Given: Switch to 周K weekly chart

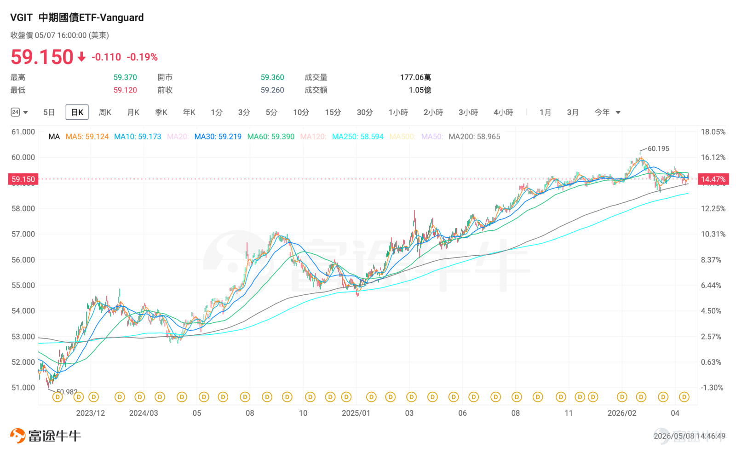Looking at the screenshot, I should (105, 112).
